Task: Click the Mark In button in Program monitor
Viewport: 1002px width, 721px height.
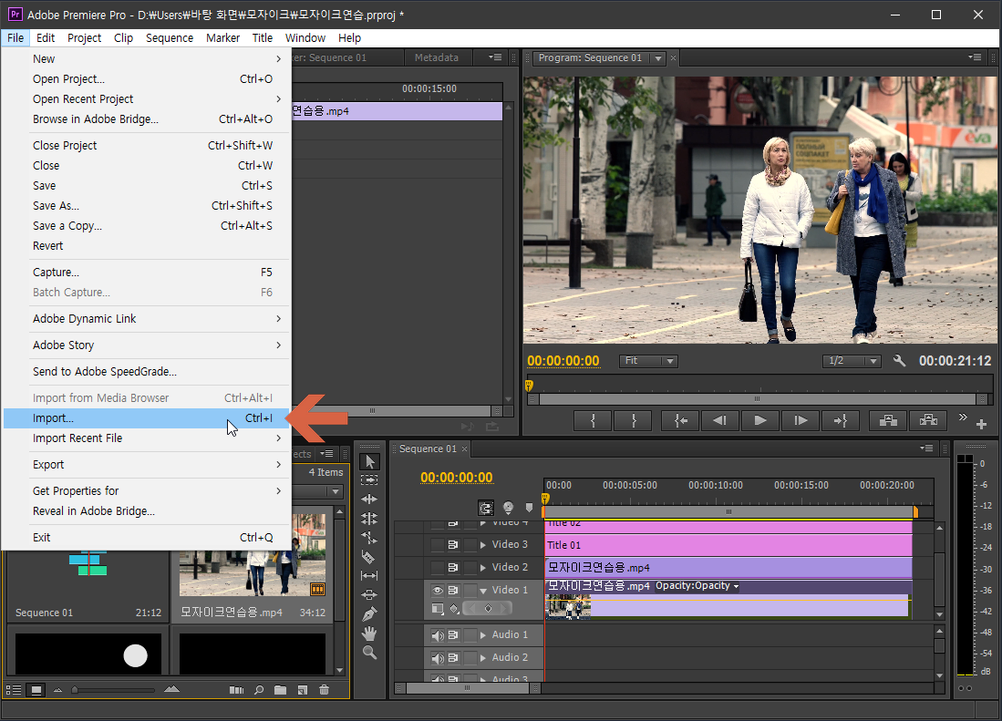Action: [593, 420]
